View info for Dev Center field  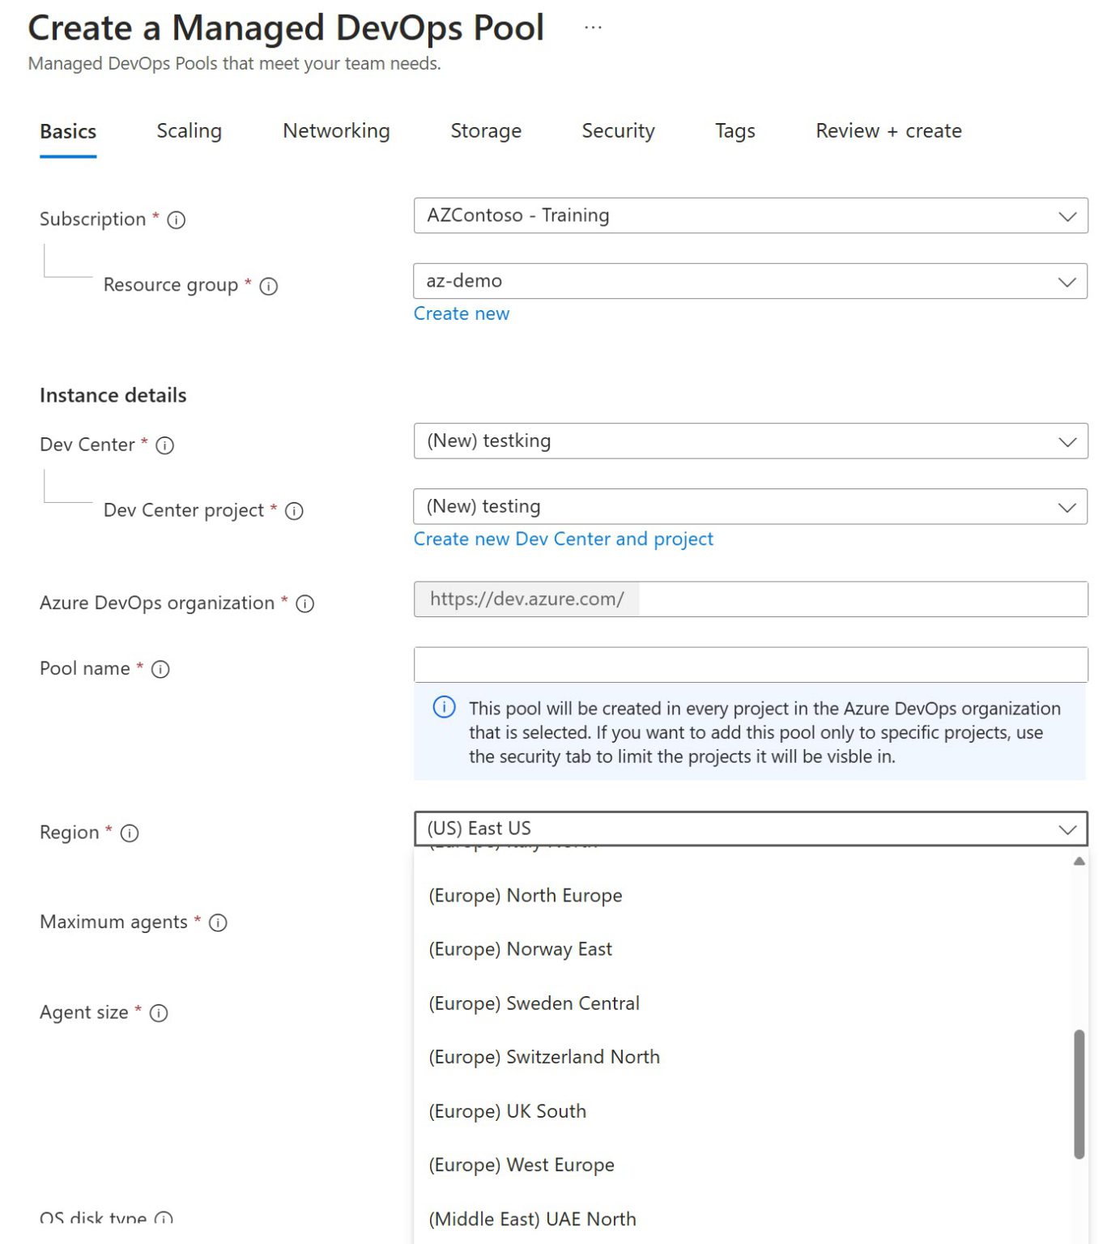[x=164, y=445]
